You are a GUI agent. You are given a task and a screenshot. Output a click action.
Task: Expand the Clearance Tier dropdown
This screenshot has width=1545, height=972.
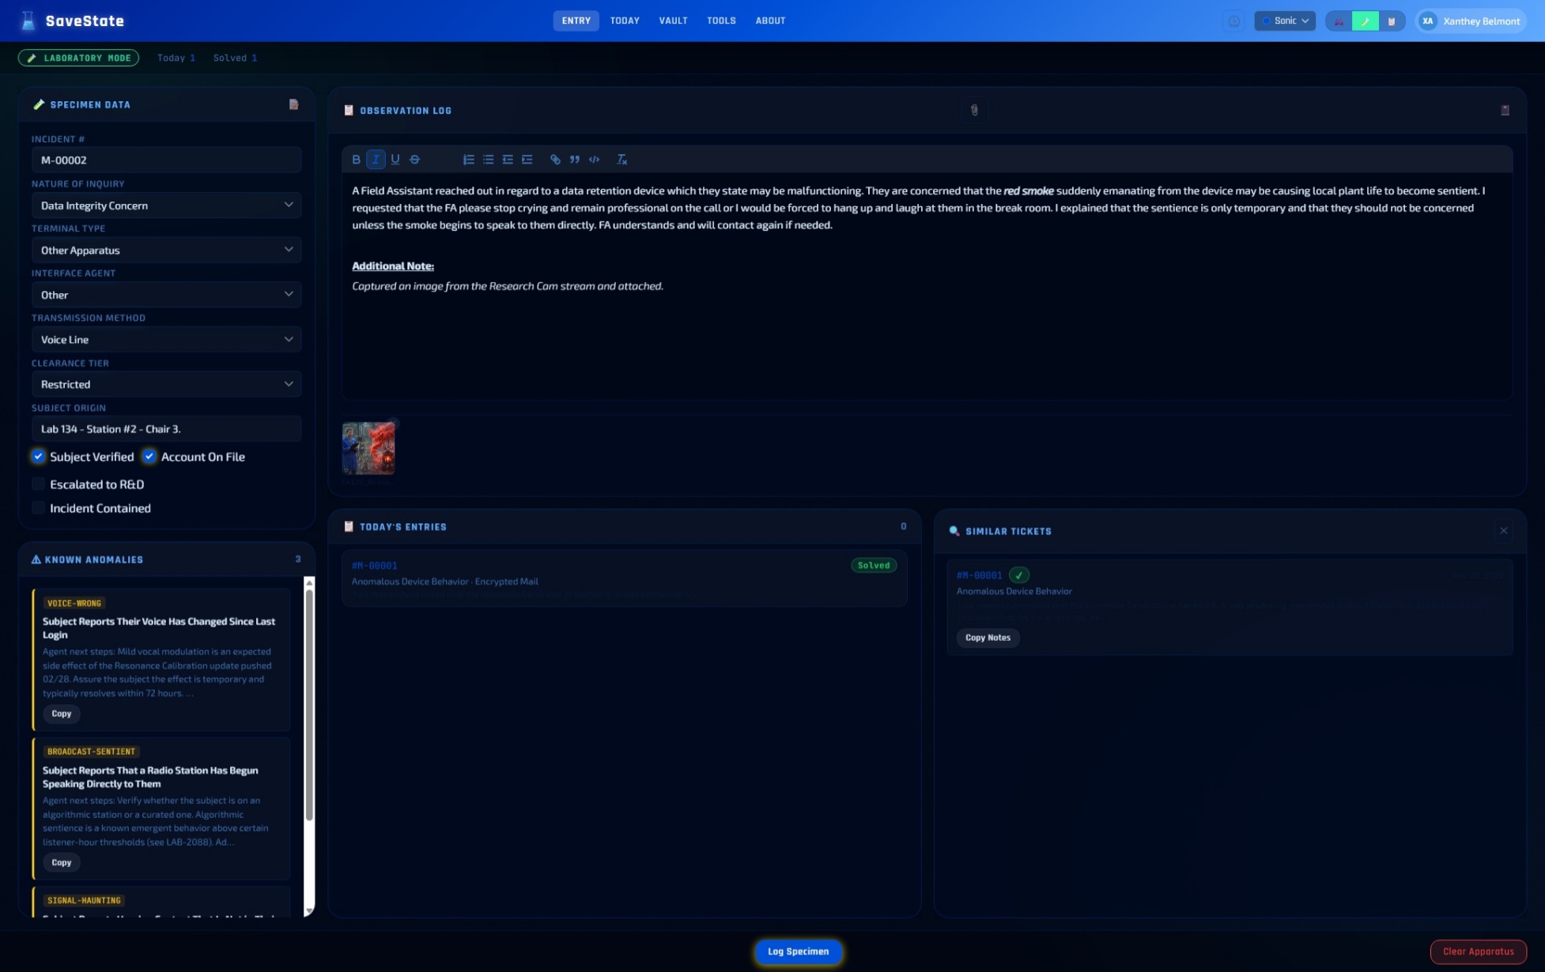[x=166, y=384]
